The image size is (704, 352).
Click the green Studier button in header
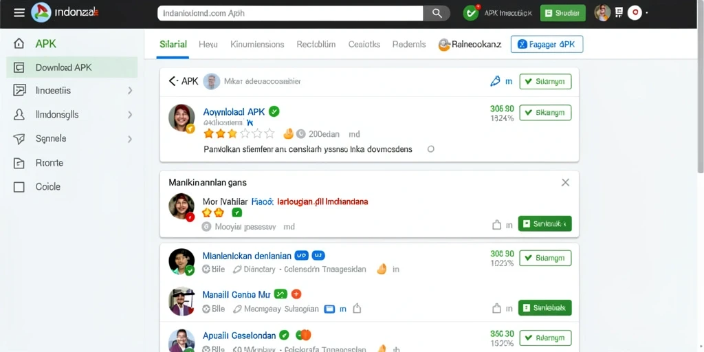(562, 13)
